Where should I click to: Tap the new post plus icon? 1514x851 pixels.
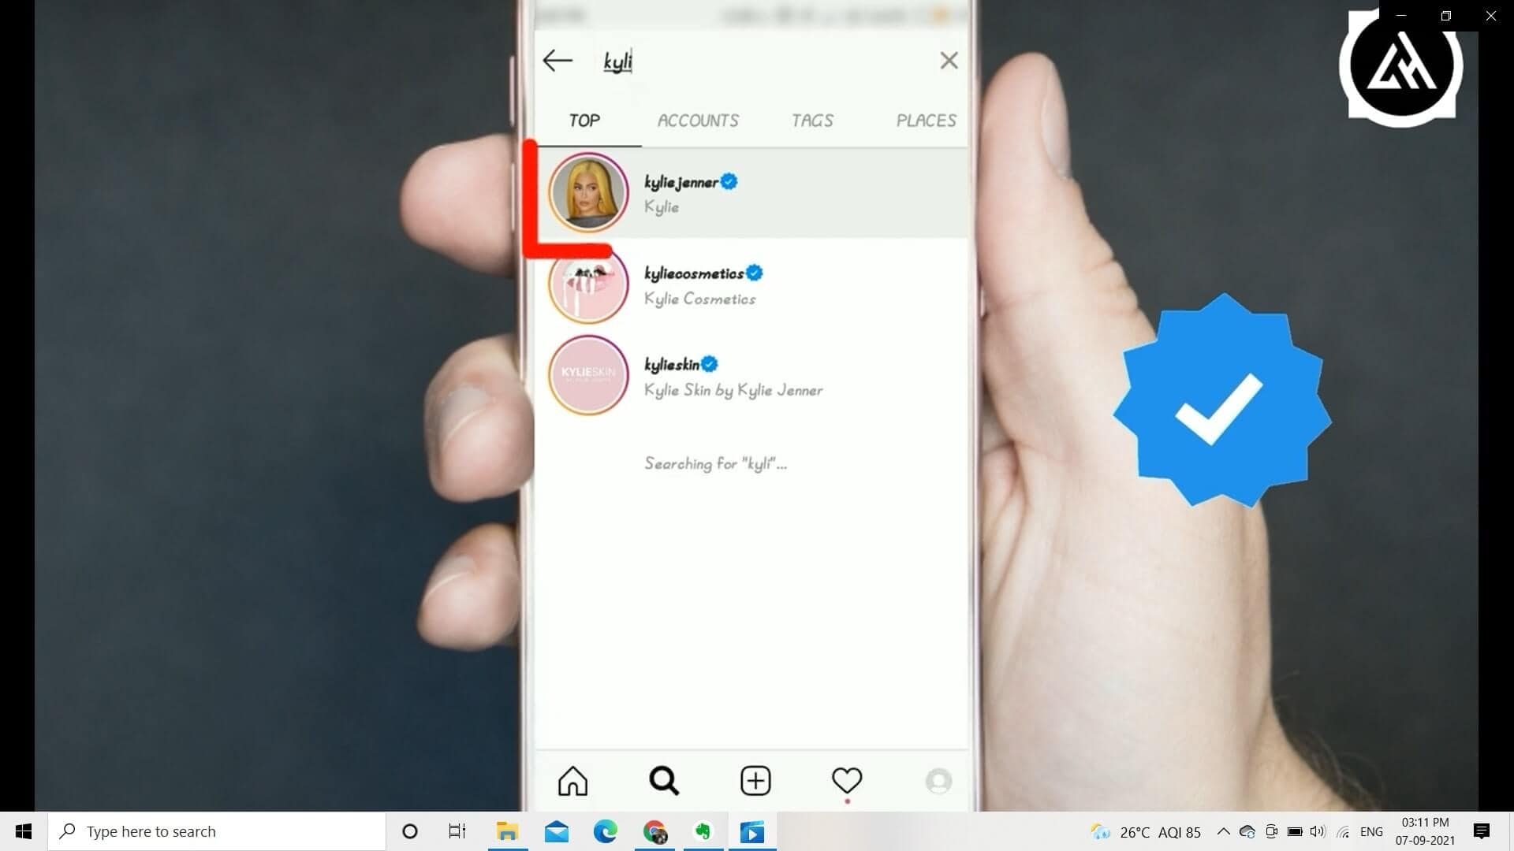[x=755, y=781]
